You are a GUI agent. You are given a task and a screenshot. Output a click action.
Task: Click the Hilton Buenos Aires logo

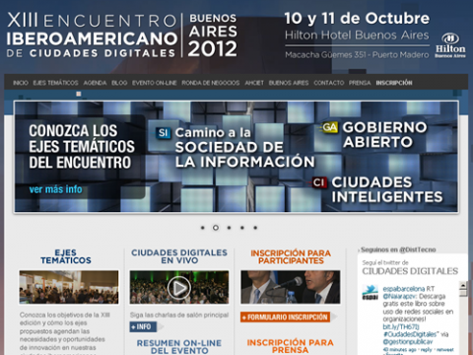[x=450, y=45]
